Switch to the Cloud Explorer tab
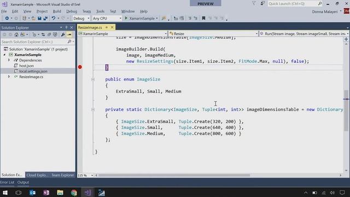 click(x=37, y=175)
